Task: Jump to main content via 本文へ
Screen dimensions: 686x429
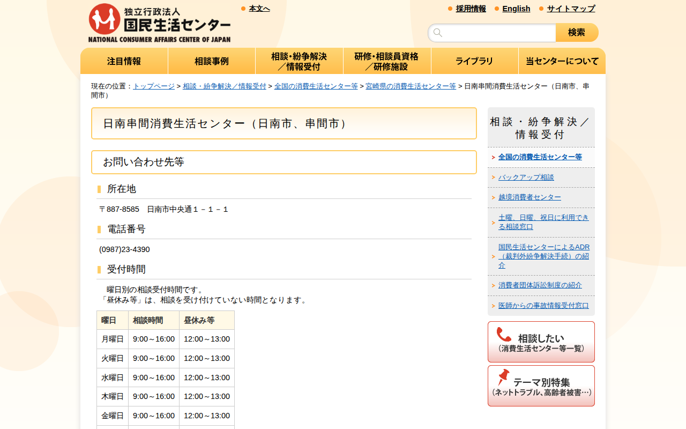Action: click(259, 9)
